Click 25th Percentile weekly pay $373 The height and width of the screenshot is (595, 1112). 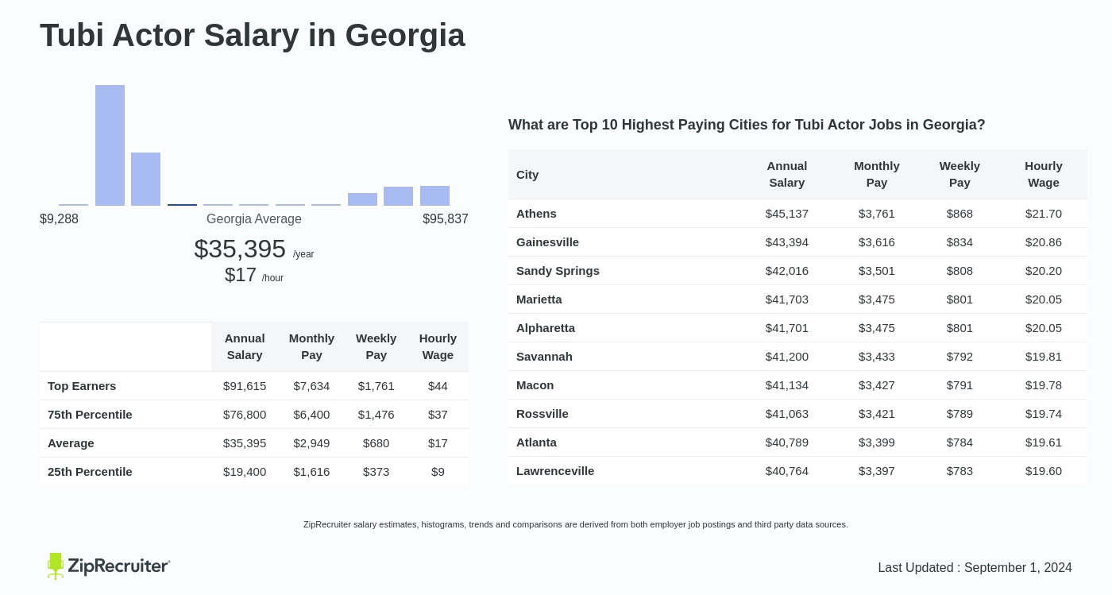pyautogui.click(x=376, y=471)
